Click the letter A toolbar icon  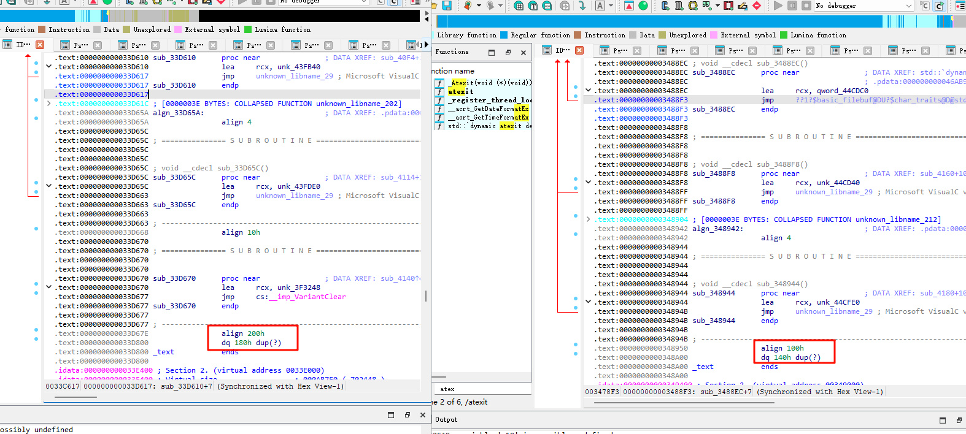click(600, 6)
